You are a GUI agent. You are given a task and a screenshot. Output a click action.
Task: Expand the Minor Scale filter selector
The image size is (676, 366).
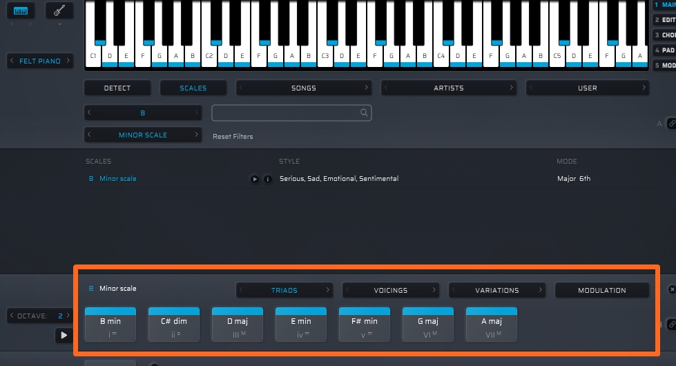143,135
